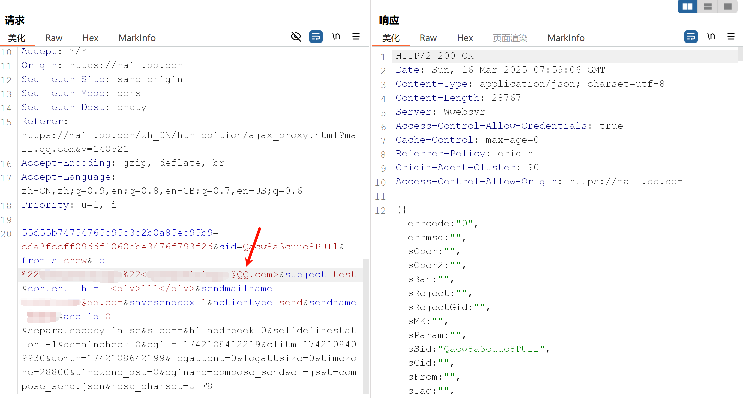Click errcode:"0" in response JSON
This screenshot has height=398, width=743.
pos(443,223)
